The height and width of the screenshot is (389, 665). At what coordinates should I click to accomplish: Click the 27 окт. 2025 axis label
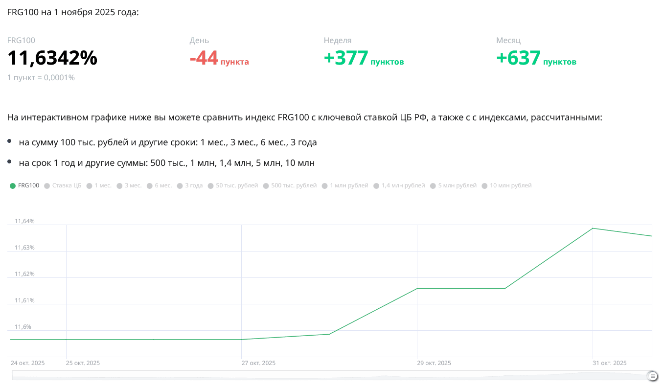258,363
